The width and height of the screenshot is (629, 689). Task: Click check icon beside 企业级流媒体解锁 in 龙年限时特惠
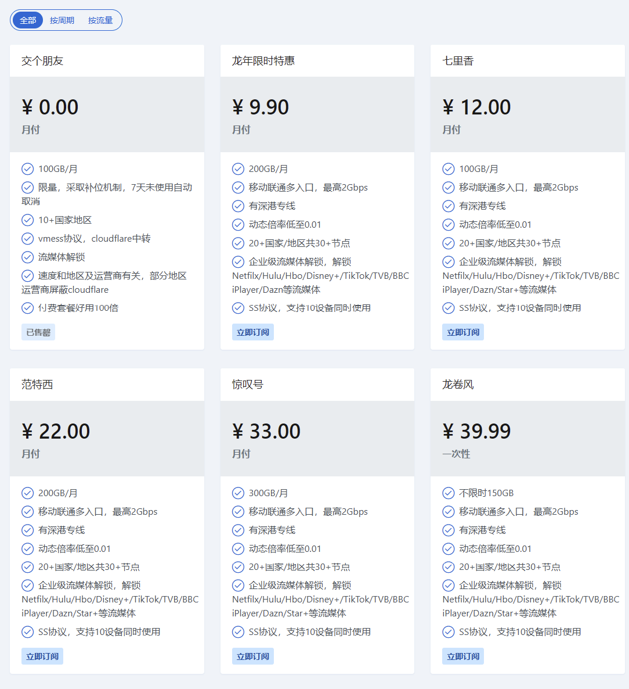pyautogui.click(x=238, y=262)
